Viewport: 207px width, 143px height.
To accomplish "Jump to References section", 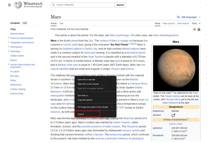I will coord(16,85).
